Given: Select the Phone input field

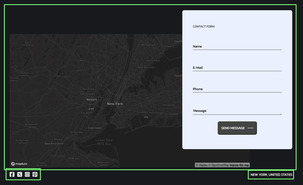Looking at the screenshot, I should coord(237,89).
